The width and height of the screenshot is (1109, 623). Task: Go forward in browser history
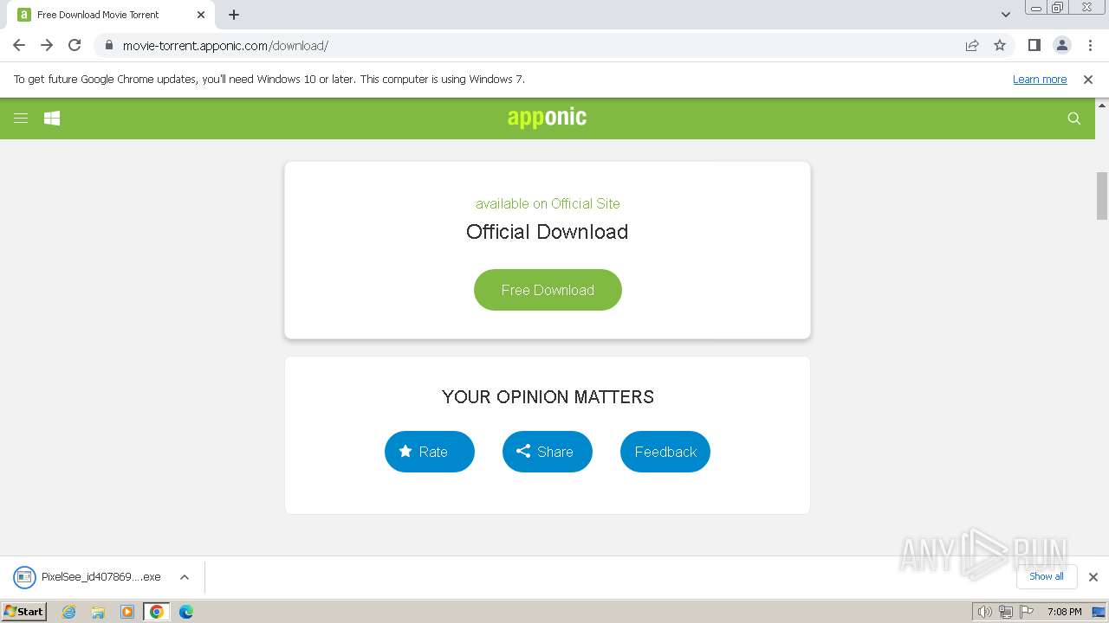point(47,46)
